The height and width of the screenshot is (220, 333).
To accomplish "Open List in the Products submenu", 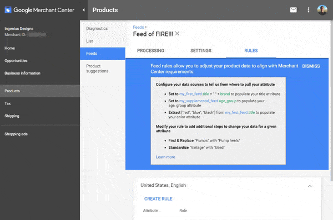I will [89, 41].
